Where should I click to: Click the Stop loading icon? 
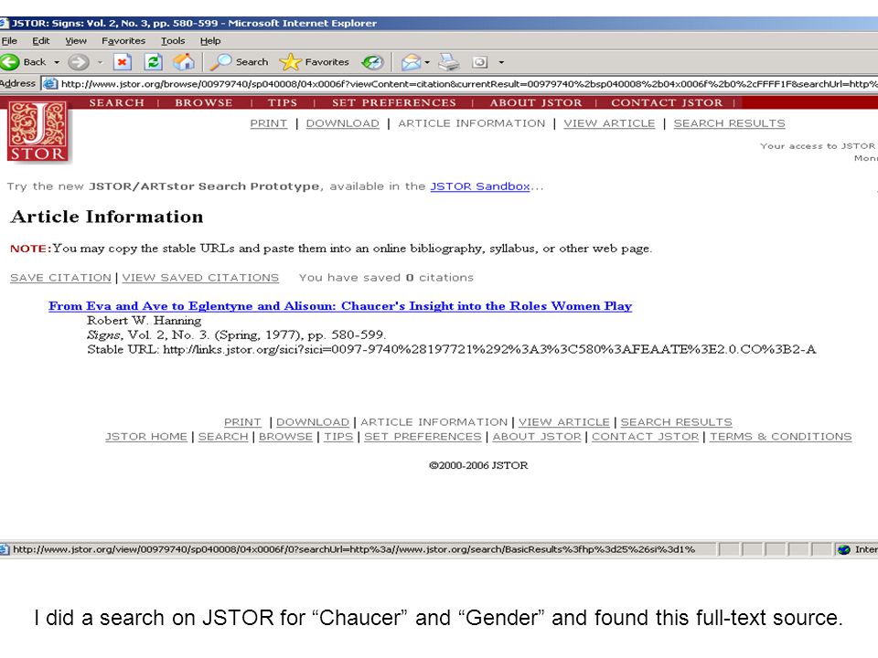pos(122,62)
